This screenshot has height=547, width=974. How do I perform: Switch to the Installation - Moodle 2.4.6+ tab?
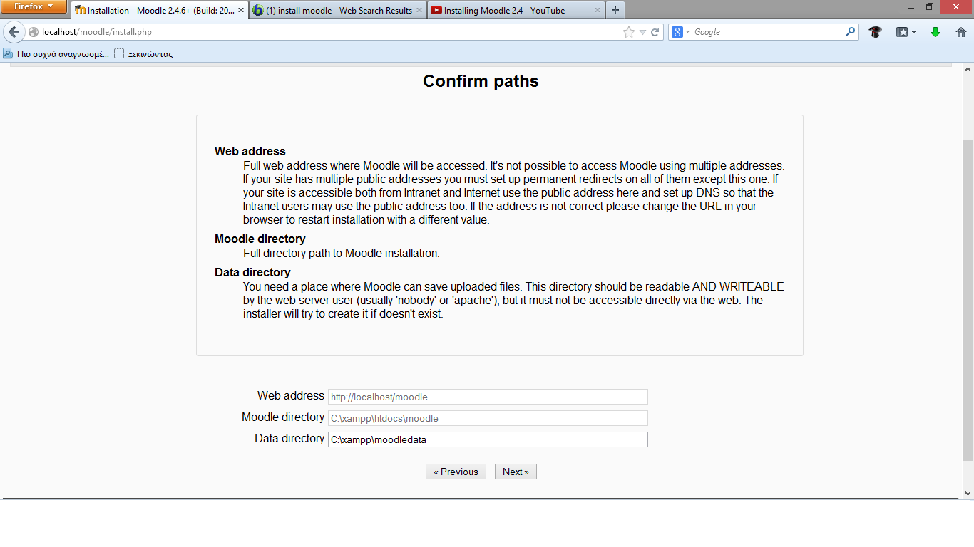click(160, 10)
